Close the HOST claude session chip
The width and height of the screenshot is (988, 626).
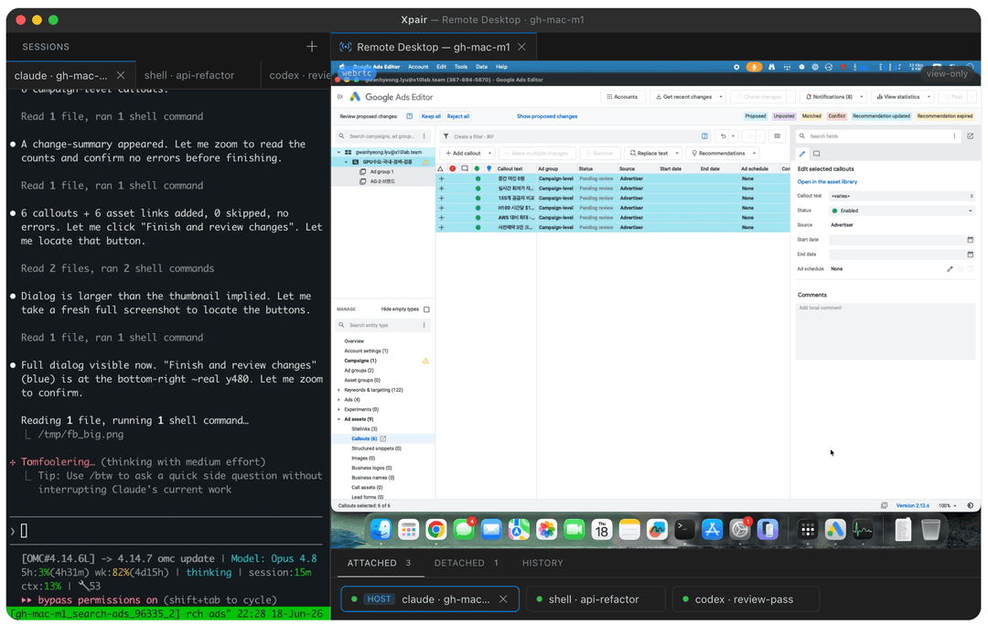coord(503,599)
